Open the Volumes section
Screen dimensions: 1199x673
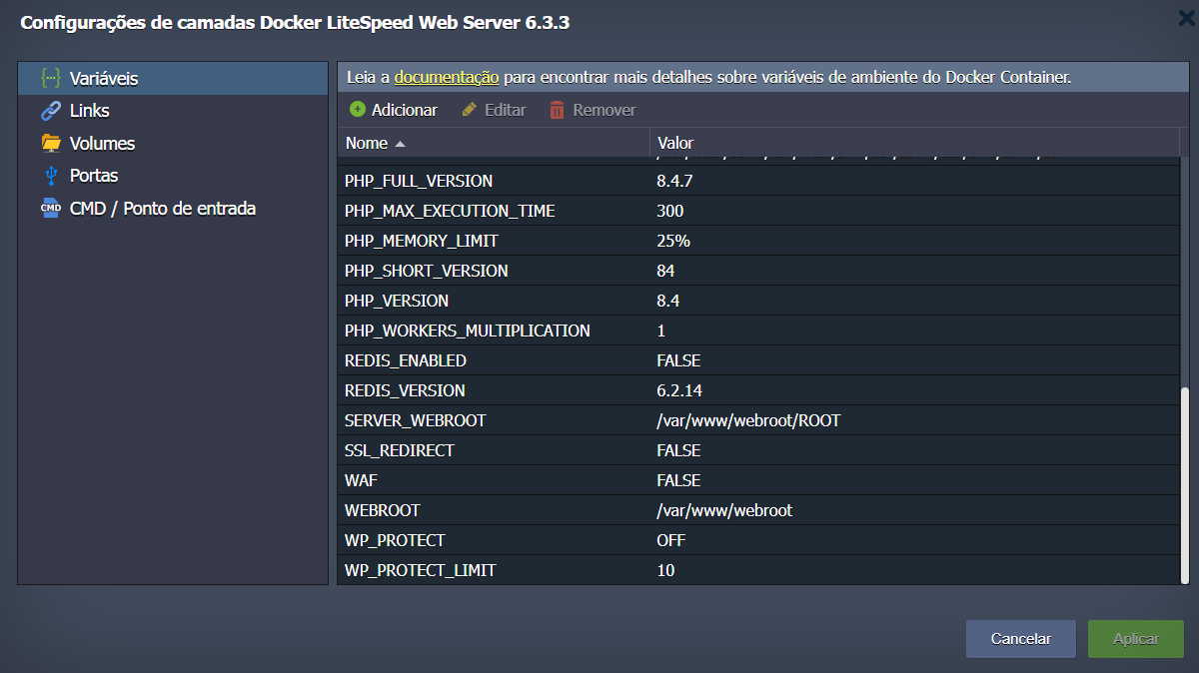pyautogui.click(x=173, y=143)
